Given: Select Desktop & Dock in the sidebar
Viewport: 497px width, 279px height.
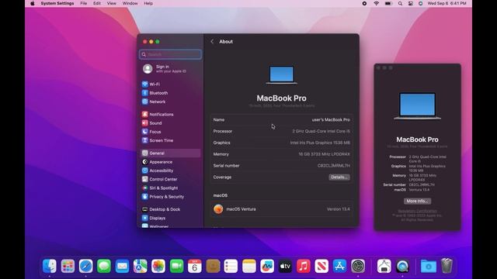Looking at the screenshot, I should [x=161, y=209].
